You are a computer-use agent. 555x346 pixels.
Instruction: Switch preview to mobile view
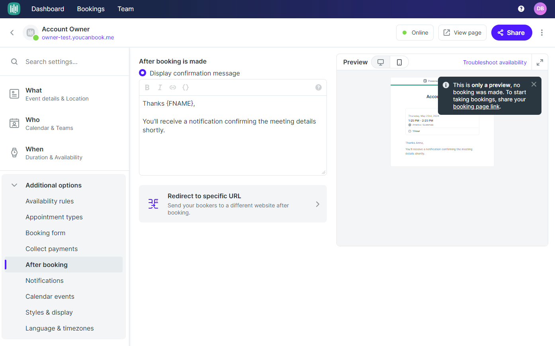click(x=399, y=62)
